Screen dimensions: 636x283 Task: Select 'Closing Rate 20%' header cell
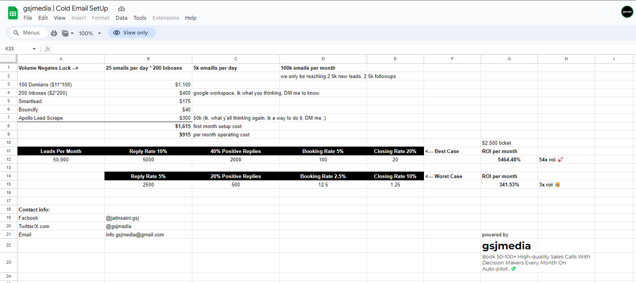(395, 151)
